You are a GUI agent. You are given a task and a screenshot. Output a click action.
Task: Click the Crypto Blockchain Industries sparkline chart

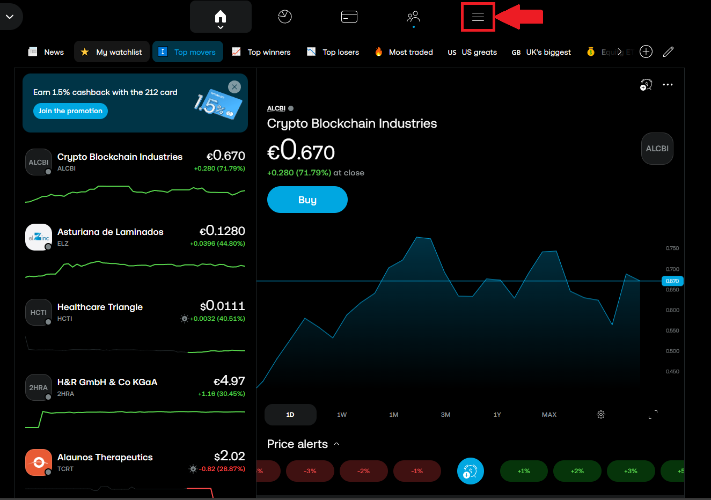click(135, 193)
